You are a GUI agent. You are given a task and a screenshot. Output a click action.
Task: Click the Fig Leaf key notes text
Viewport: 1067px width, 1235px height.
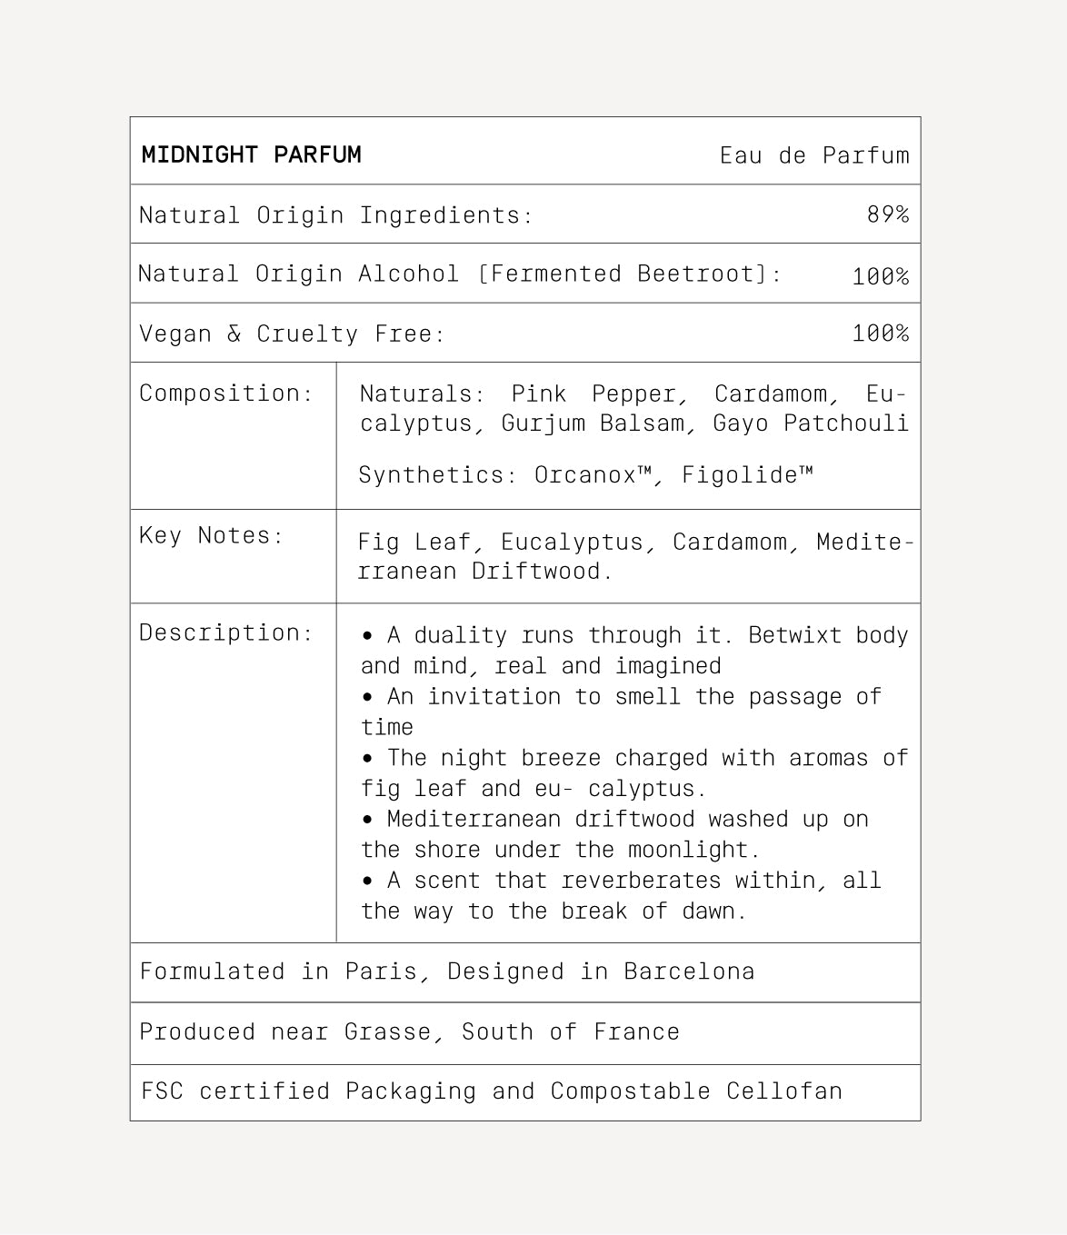click(633, 556)
